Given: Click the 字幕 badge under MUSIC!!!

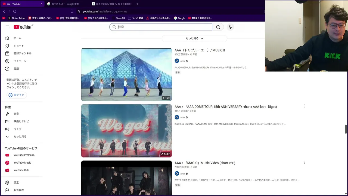Looking at the screenshot, I should coord(177,72).
